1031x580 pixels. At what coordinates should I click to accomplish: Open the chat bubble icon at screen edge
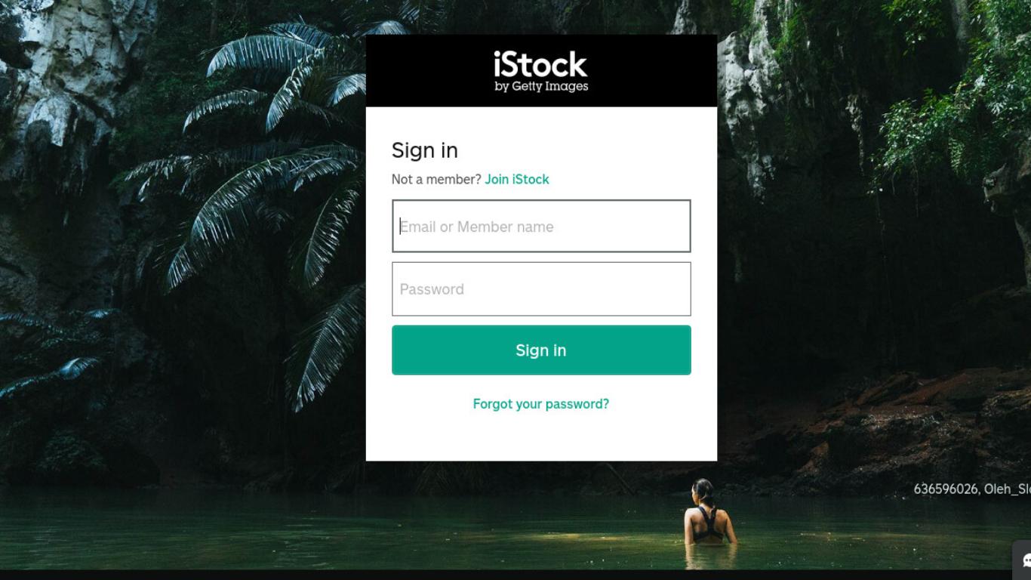(1026, 560)
